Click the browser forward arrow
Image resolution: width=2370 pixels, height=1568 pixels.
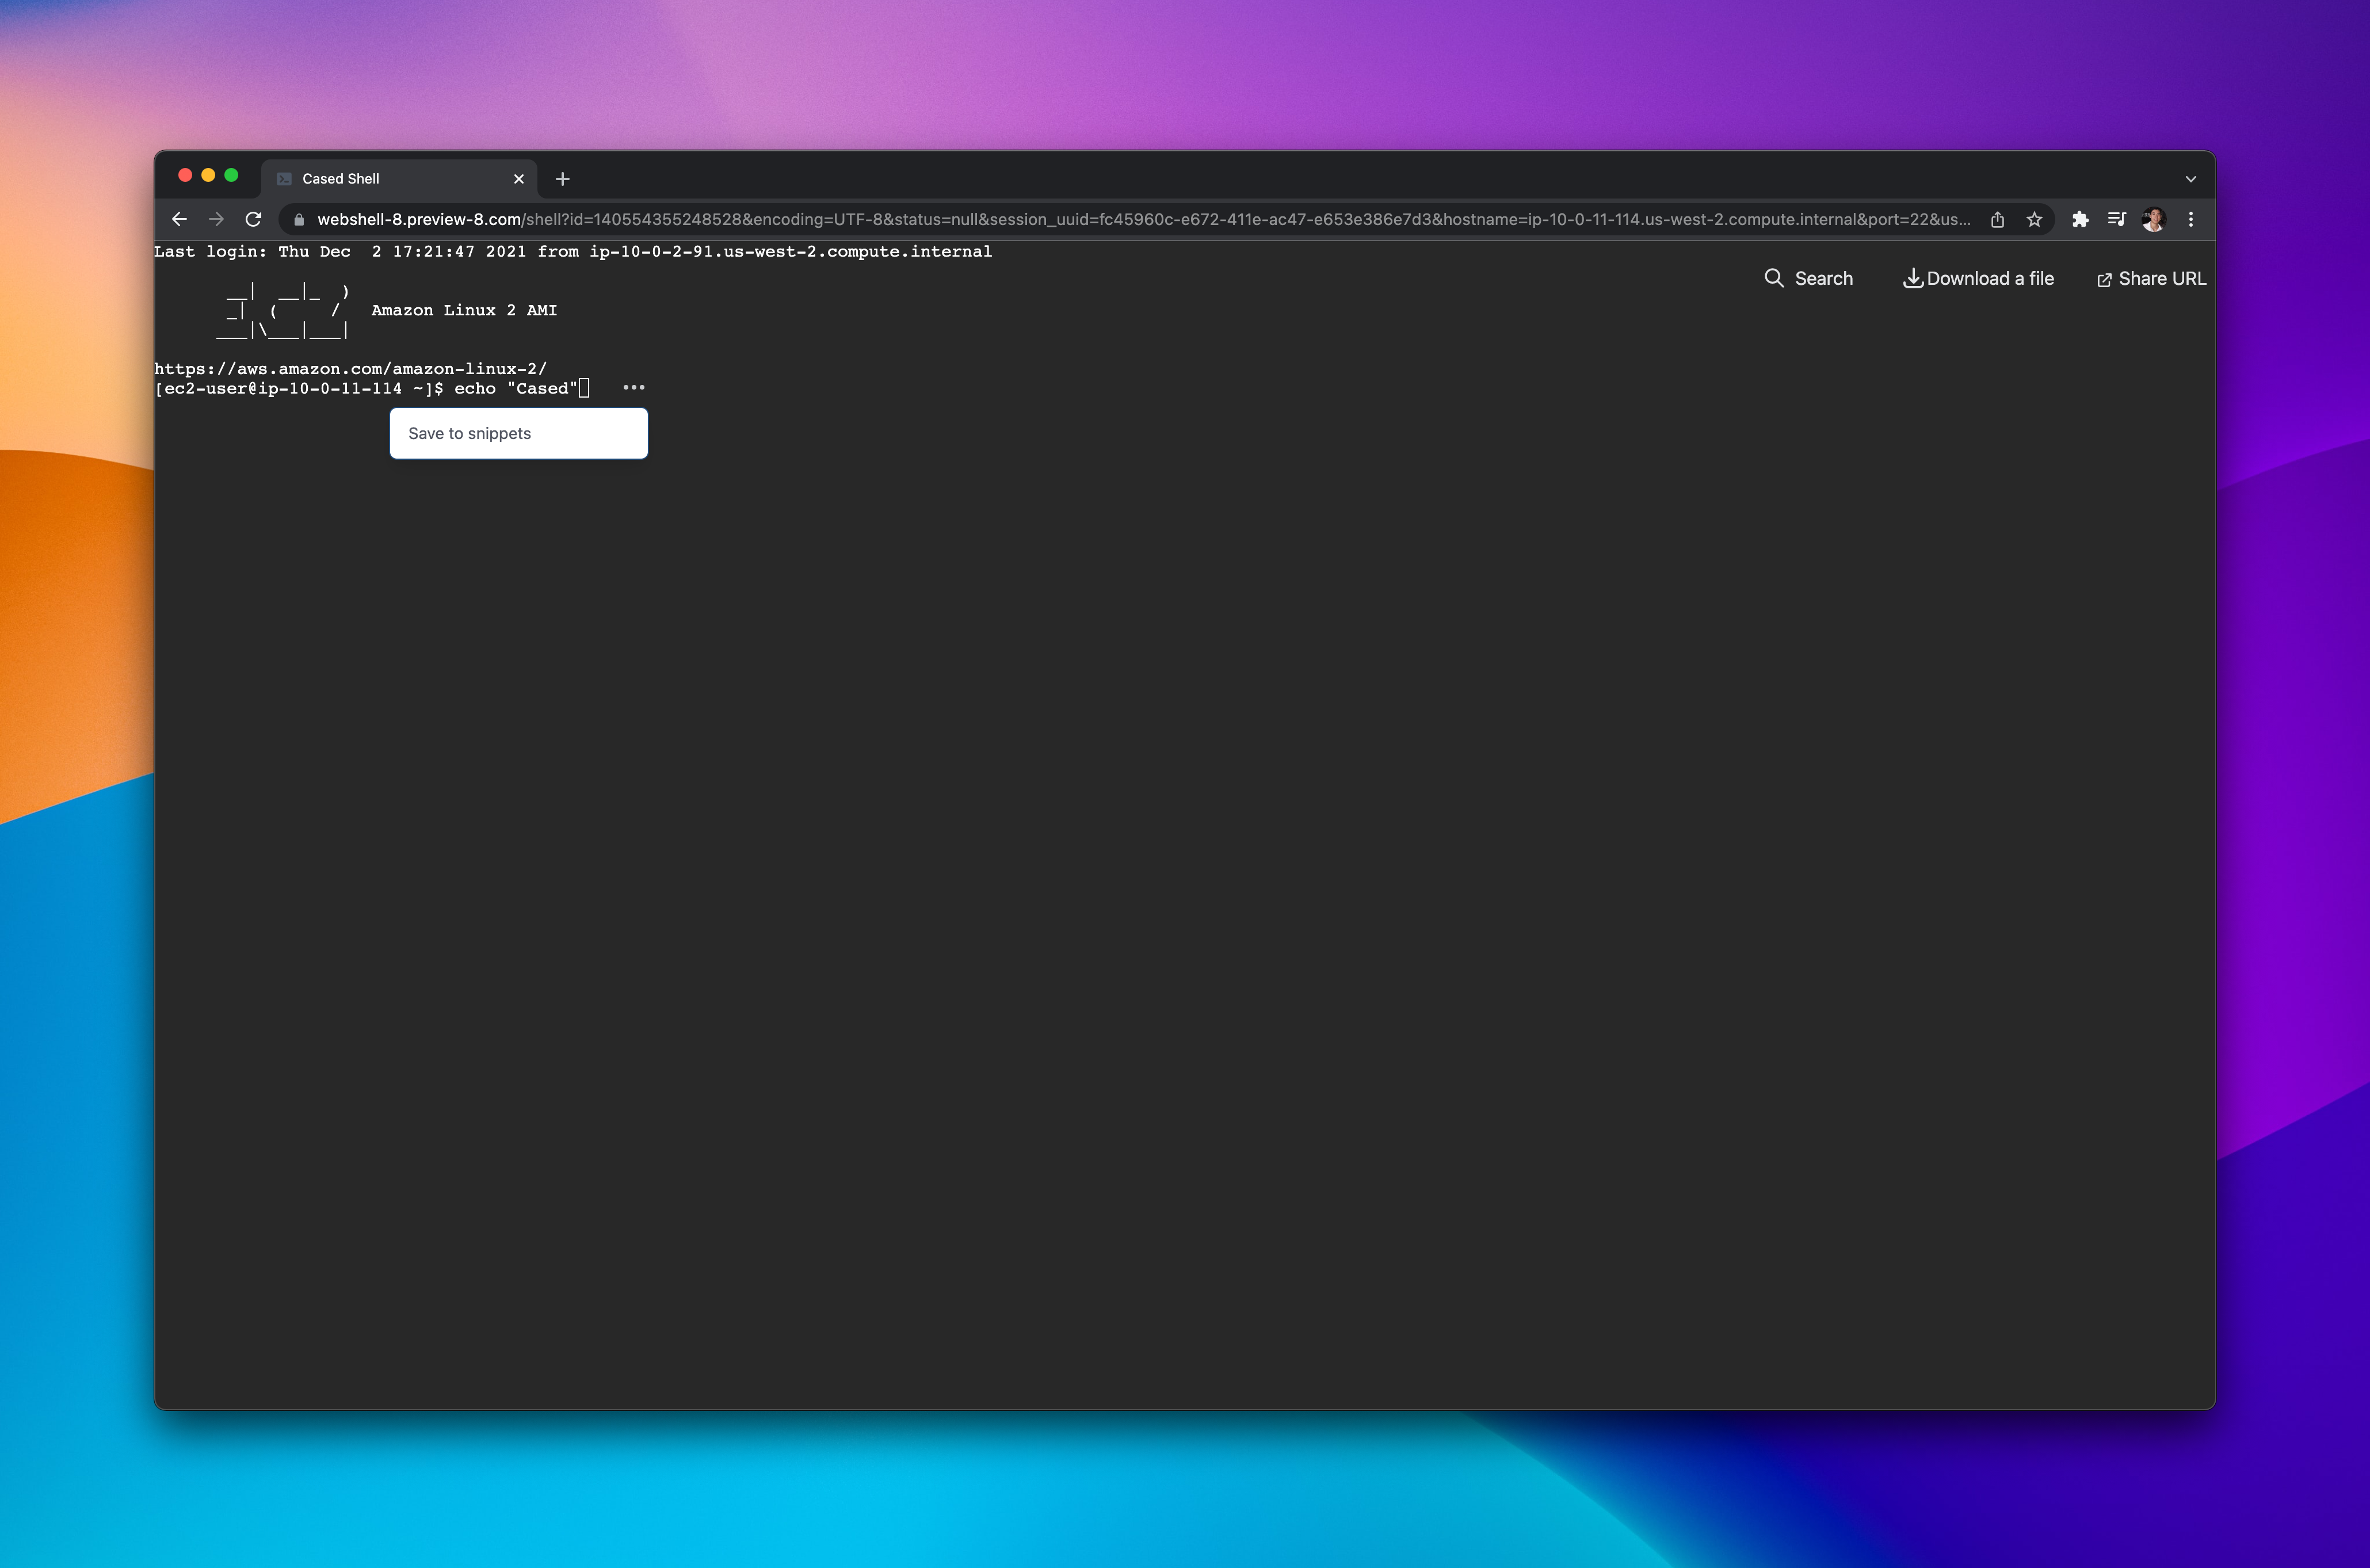pyautogui.click(x=216, y=219)
